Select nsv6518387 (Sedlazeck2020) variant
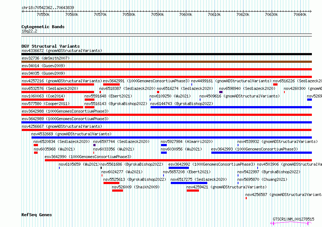Image resolution: width=322 pixels, height=227 pixels. coord(127,88)
